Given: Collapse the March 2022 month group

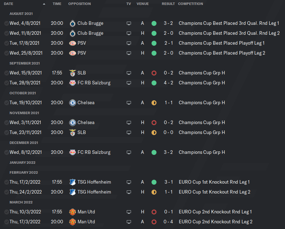Looking at the screenshot, I should tap(21, 202).
